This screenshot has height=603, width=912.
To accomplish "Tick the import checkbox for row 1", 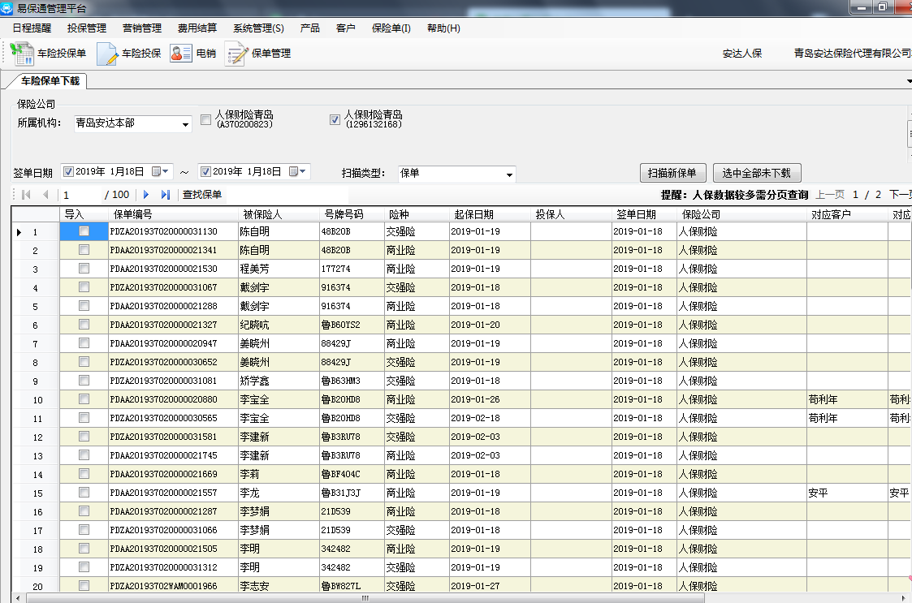I will click(84, 231).
